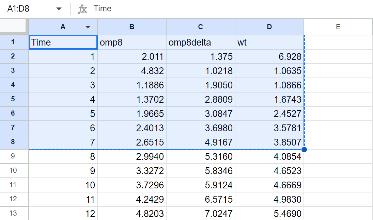Open column A header dropdown arrow

88,27
